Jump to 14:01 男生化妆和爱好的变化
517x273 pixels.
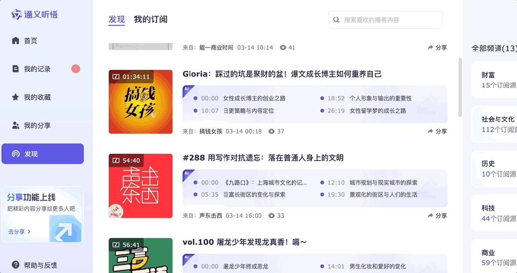pyautogui.click(x=363, y=266)
